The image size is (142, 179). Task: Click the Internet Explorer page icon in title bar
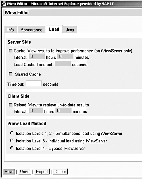coord(4,3)
